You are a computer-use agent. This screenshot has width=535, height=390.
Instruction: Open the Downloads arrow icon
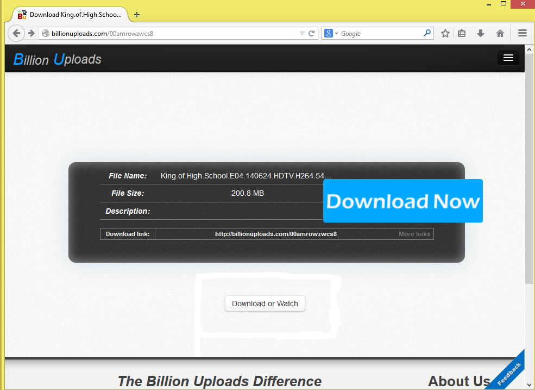point(480,33)
